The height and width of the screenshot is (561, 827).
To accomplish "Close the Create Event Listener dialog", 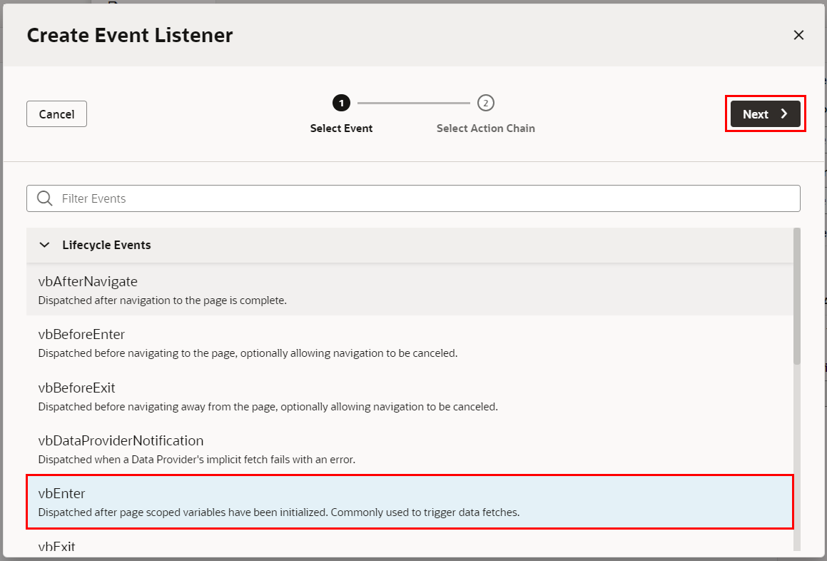I will tap(798, 35).
